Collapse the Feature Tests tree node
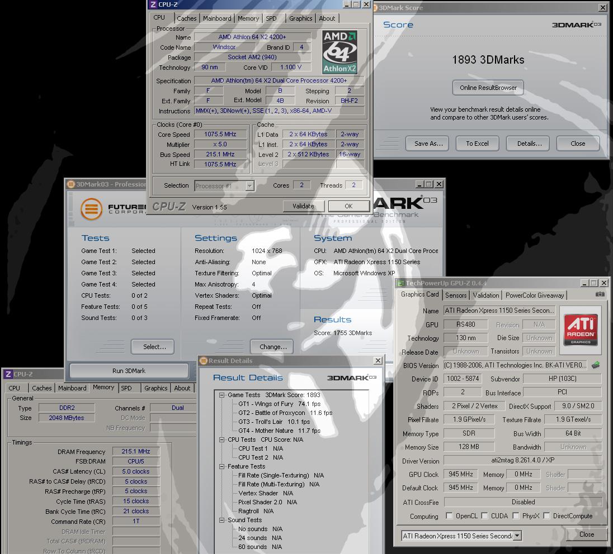The width and height of the screenshot is (613, 554). coord(221,466)
